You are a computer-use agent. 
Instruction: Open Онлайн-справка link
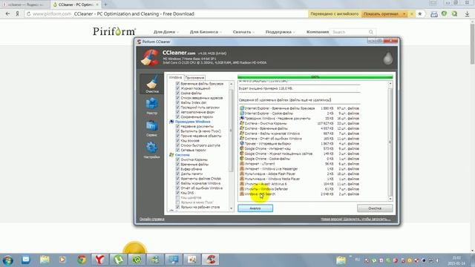click(151, 219)
